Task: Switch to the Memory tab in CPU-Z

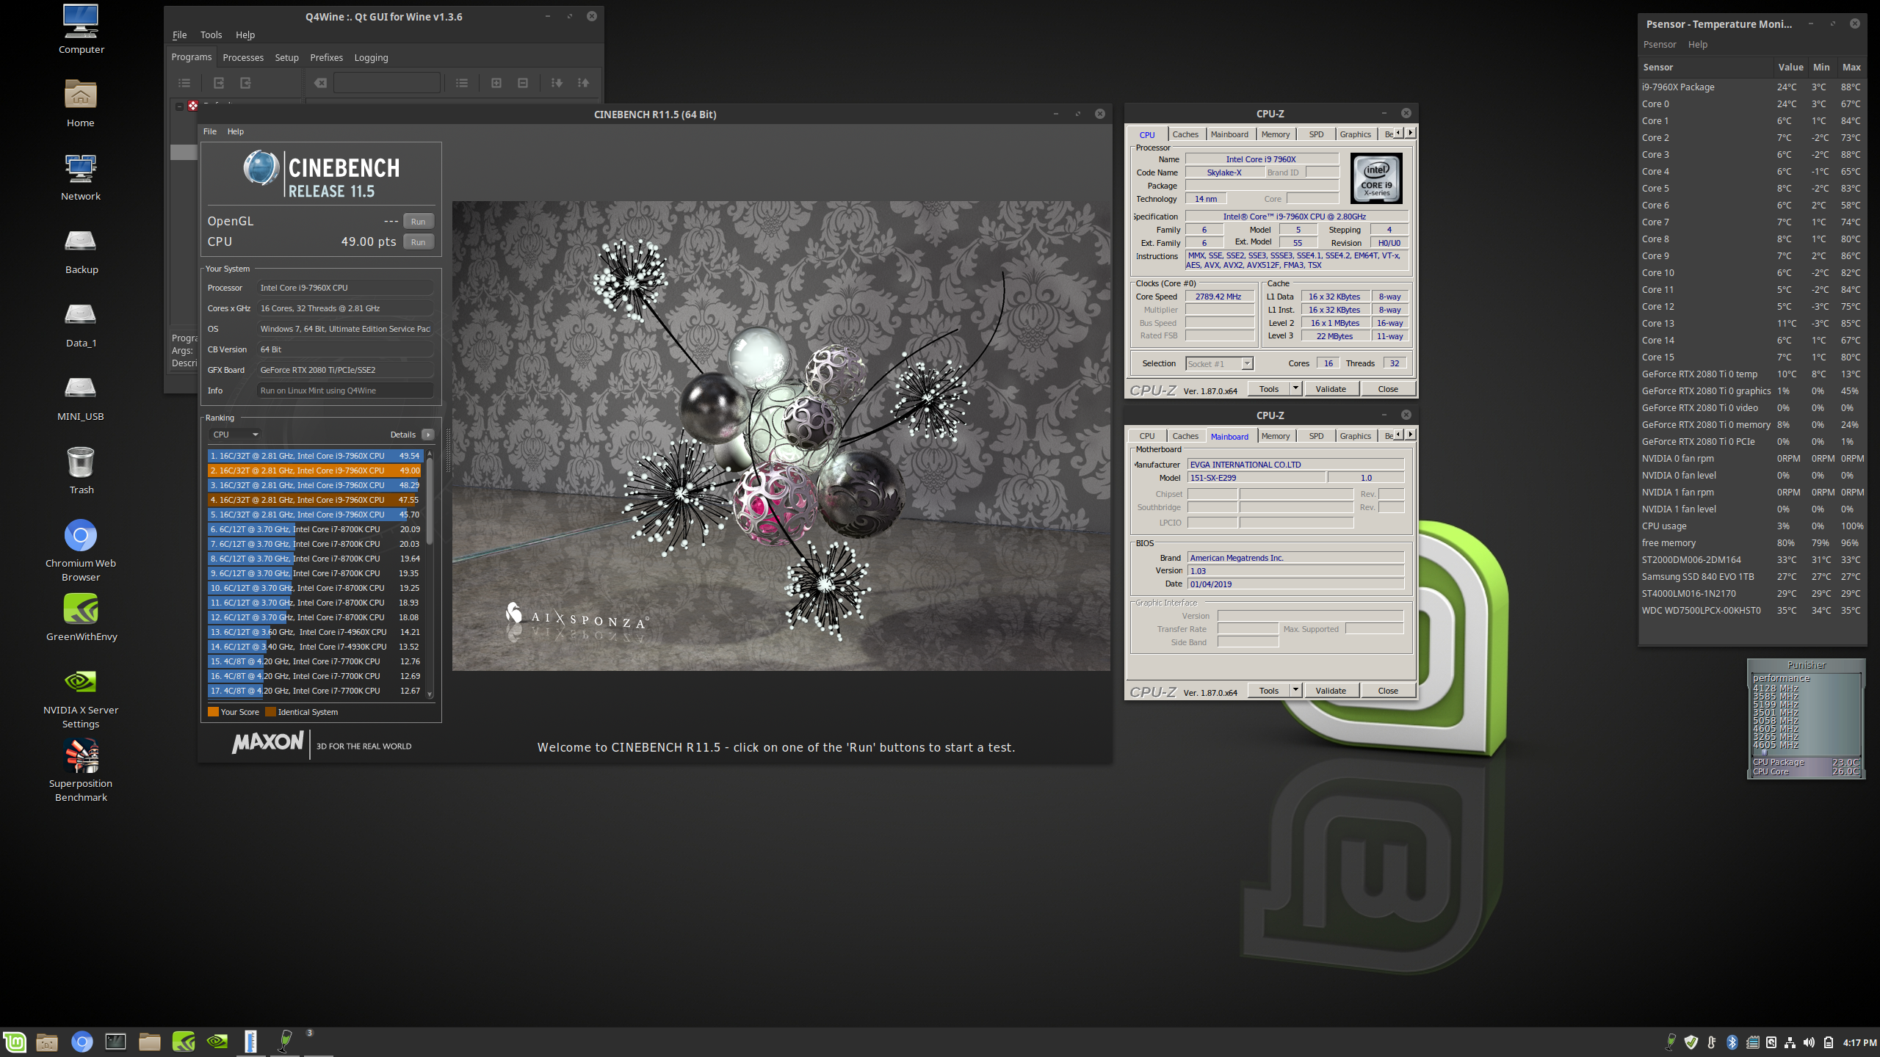Action: pyautogui.click(x=1275, y=134)
